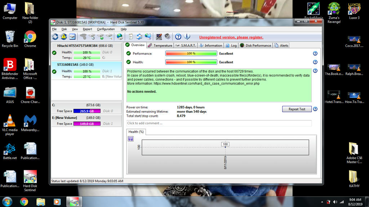Click the Repeat Test button

[x=297, y=109]
